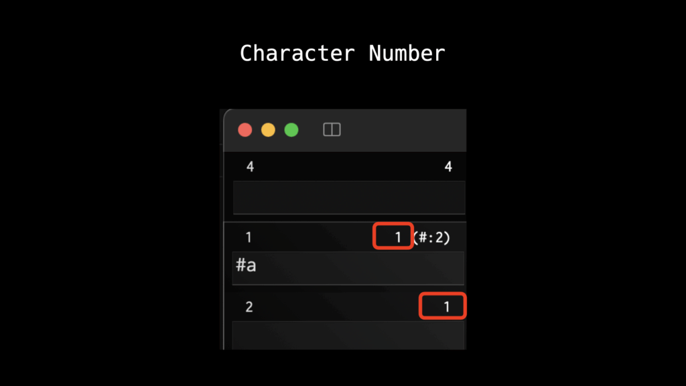Select line number 4 on the left
Image resolution: width=686 pixels, height=386 pixels.
click(250, 167)
